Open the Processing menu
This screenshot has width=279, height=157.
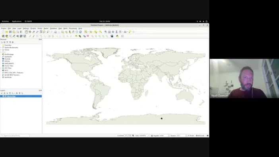tap(73, 29)
